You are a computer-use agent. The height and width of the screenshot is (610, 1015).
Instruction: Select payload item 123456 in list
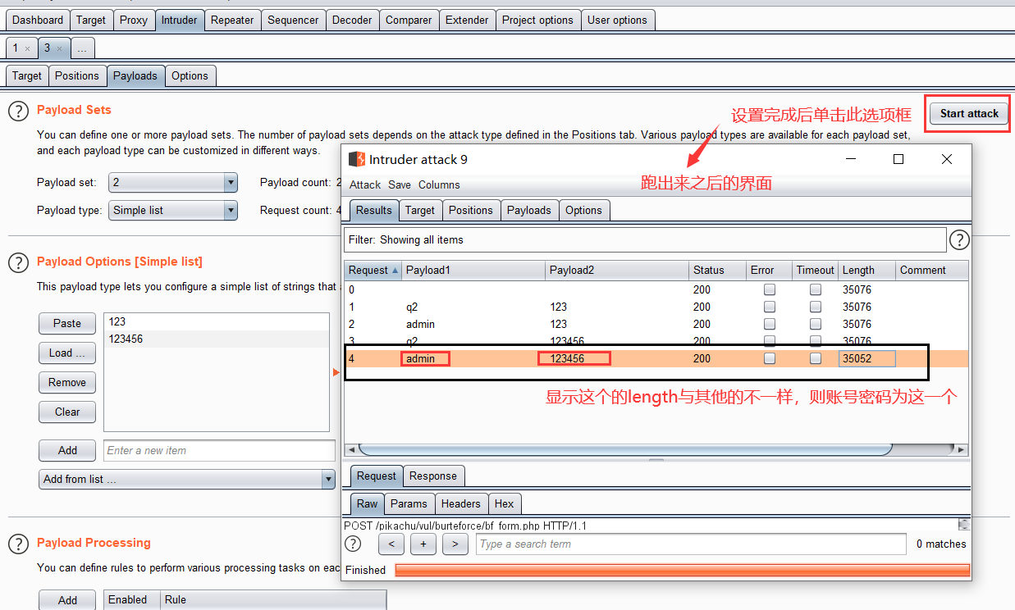pyautogui.click(x=217, y=339)
